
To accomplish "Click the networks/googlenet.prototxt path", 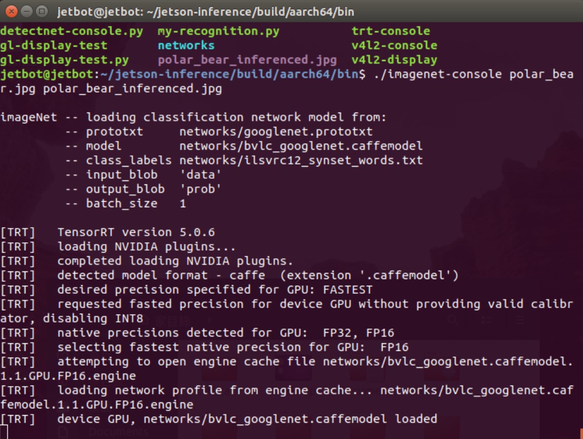I will pos(276,131).
